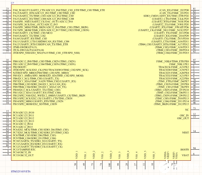The height and width of the screenshot is (175, 202).
Task: Select PC15/OSC32_OUT pin label
Action: 23,155
